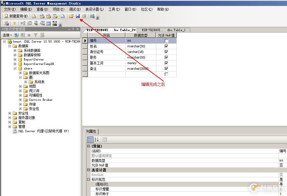Open the Relationships designer icon
Viewport: 287px width, 196px height.
[x=23, y=23]
